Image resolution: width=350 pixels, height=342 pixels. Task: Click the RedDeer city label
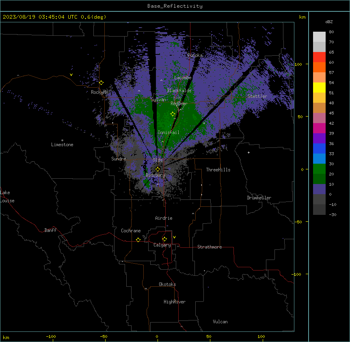(179, 104)
